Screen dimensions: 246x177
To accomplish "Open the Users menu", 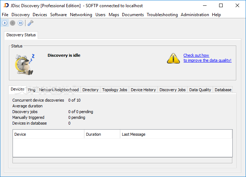I will tap(100, 15).
